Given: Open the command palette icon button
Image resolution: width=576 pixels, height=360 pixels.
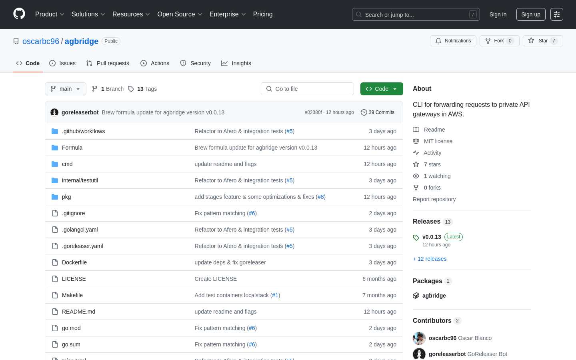Looking at the screenshot, I should click(557, 14).
